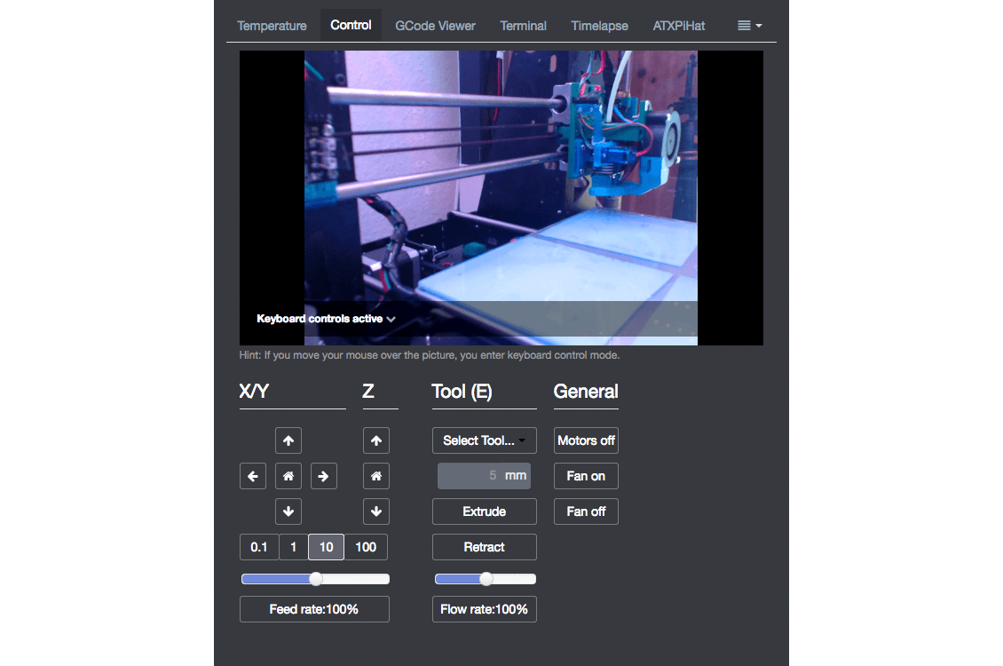This screenshot has width=1003, height=666.
Task: Lower Z axis with down arrow
Action: [375, 511]
